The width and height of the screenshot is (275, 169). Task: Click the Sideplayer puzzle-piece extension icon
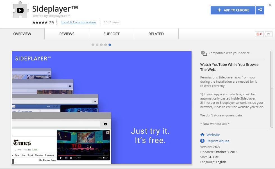20,10
